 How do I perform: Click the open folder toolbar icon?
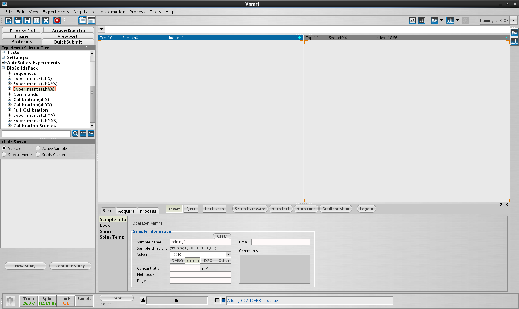18,20
